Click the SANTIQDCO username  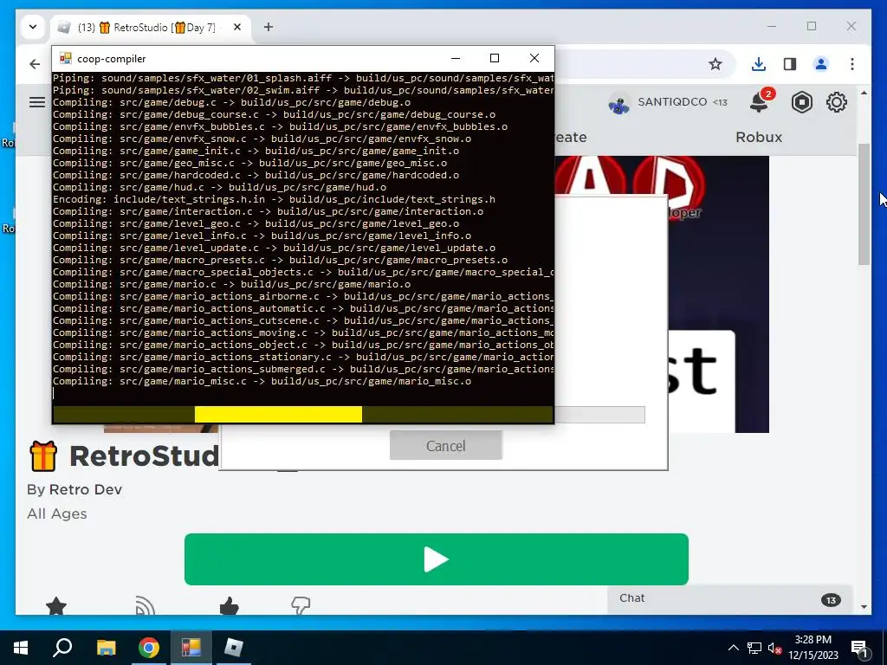(x=672, y=102)
